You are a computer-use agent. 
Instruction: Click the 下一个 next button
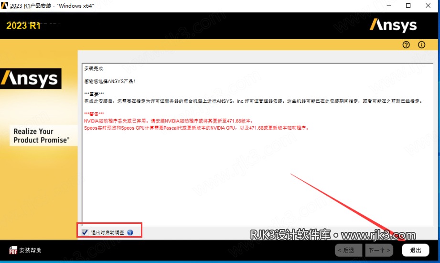click(379, 250)
